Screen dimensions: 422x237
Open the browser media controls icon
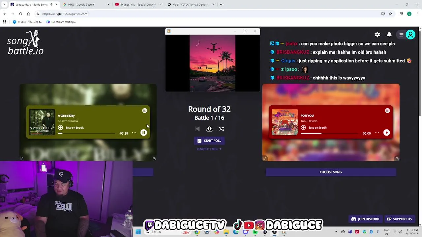(x=401, y=14)
